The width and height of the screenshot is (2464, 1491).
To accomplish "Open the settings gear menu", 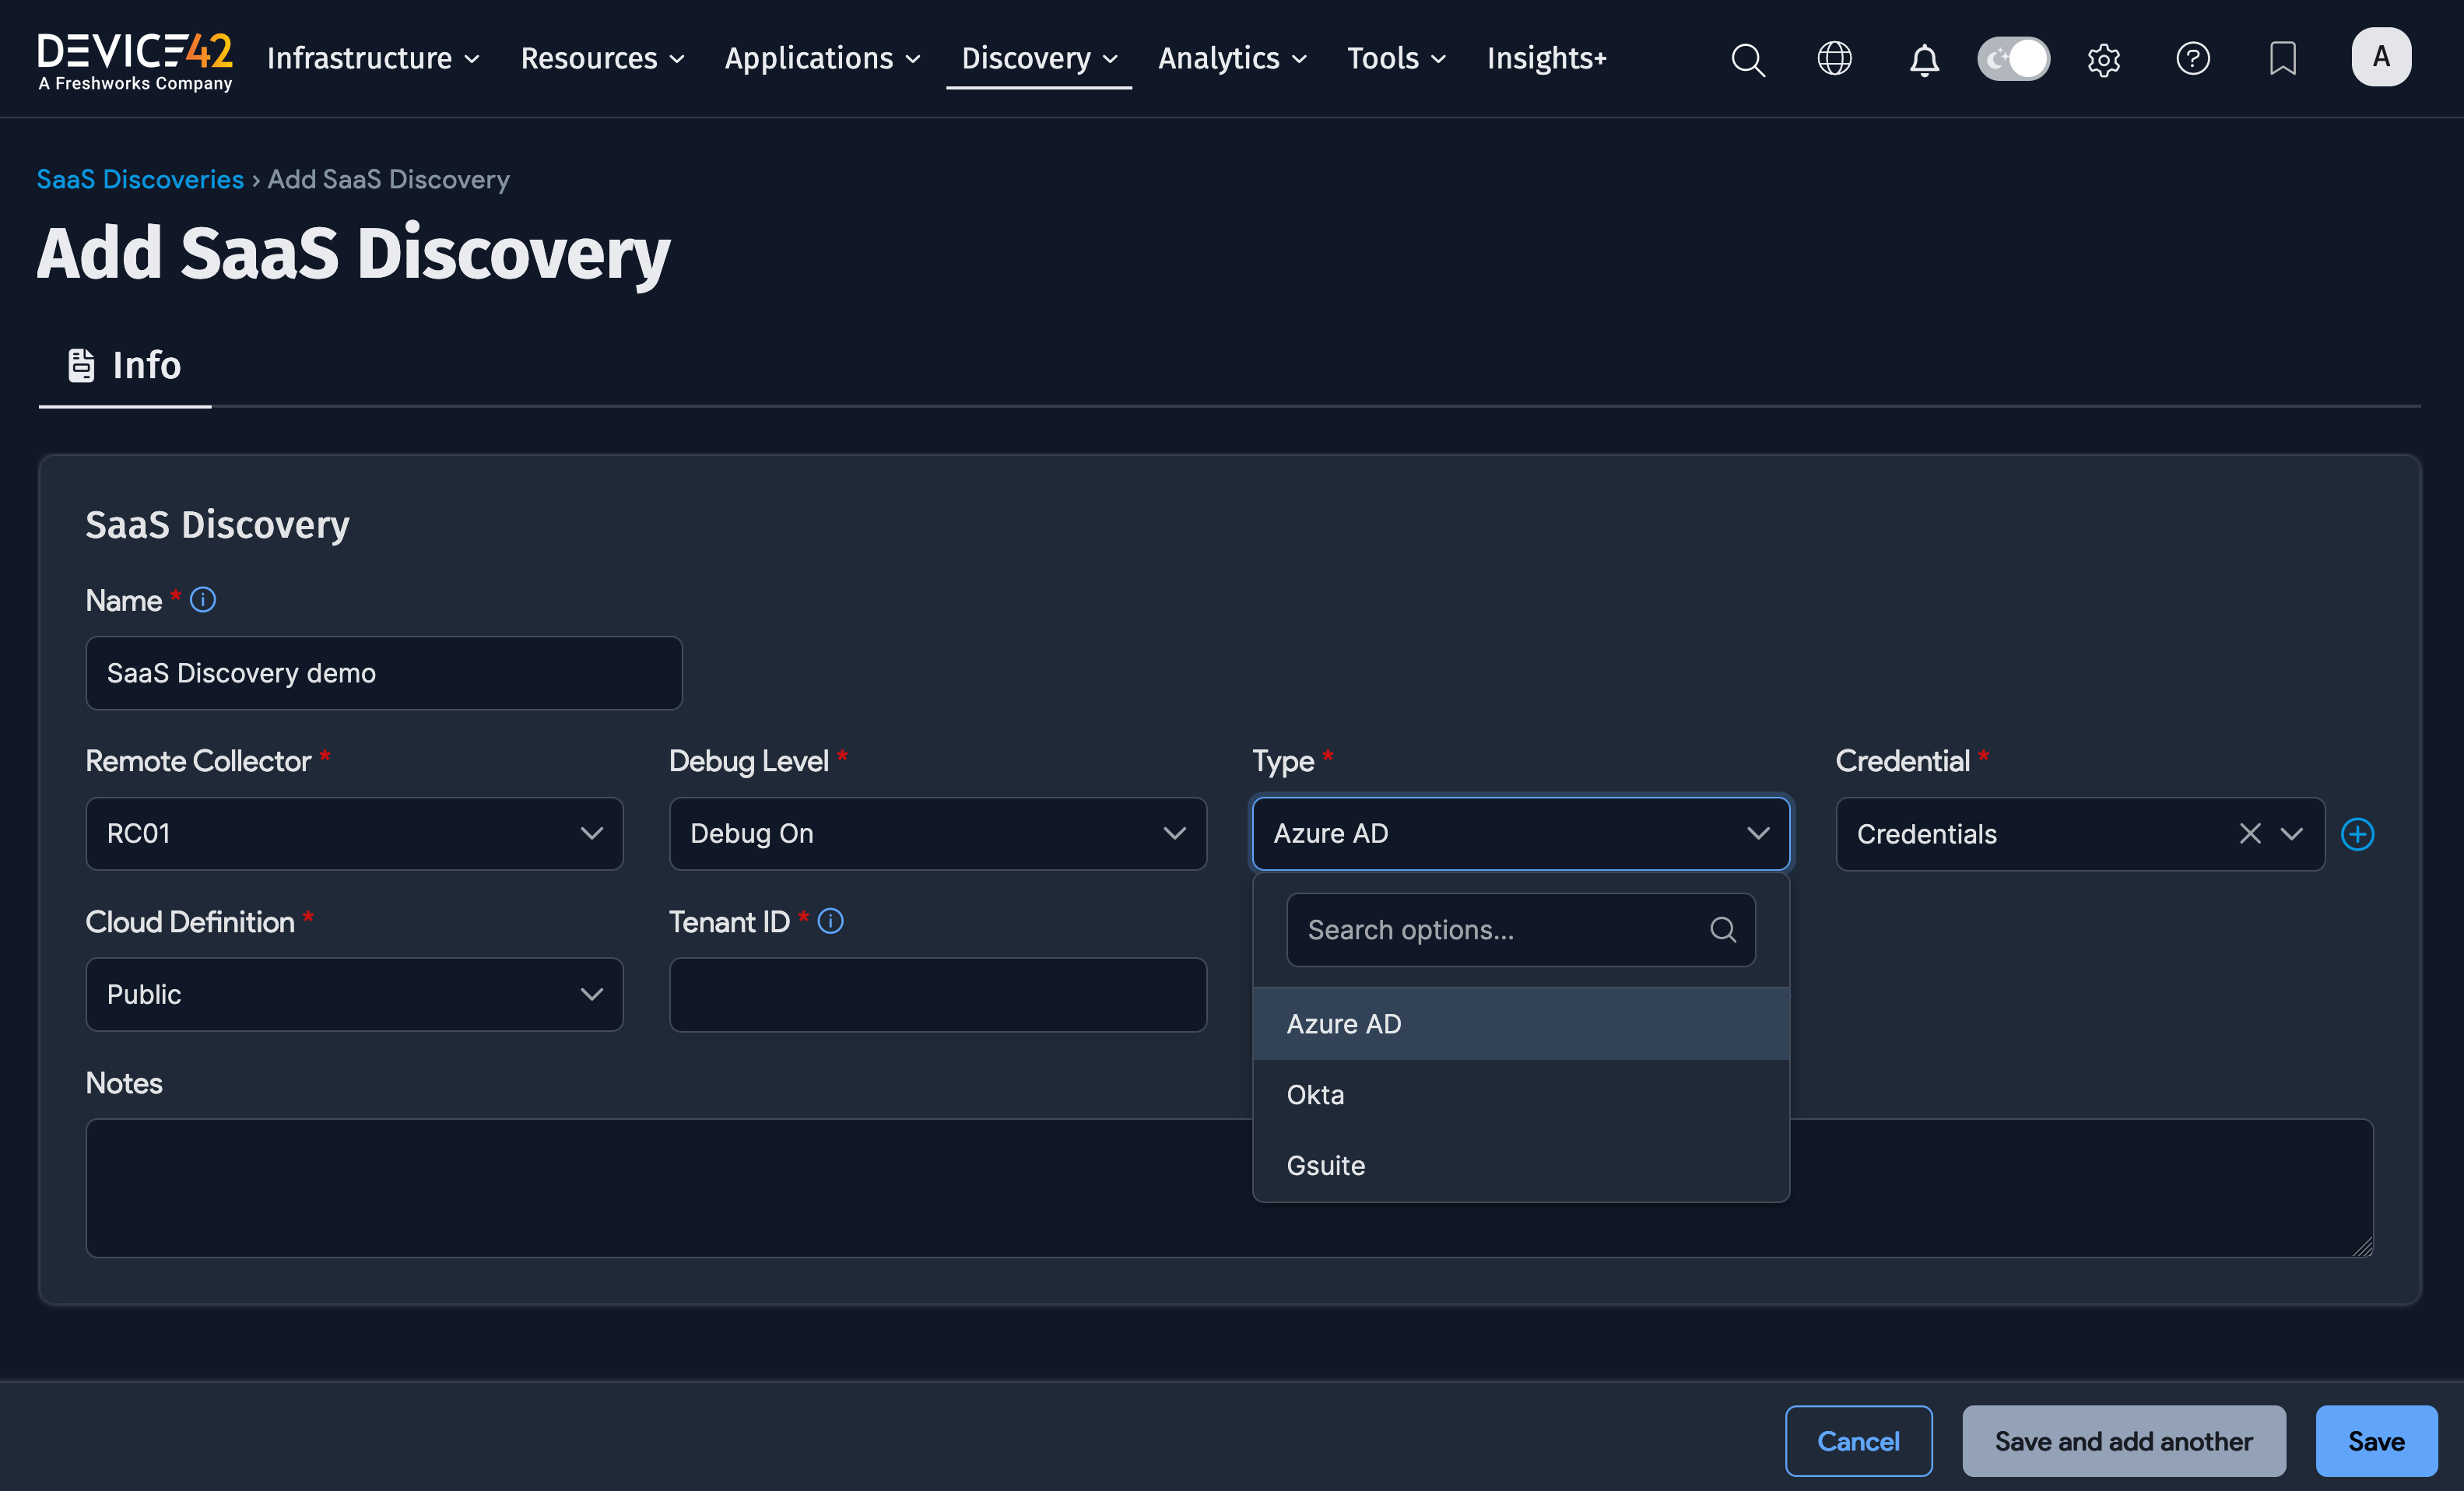I will point(2104,60).
